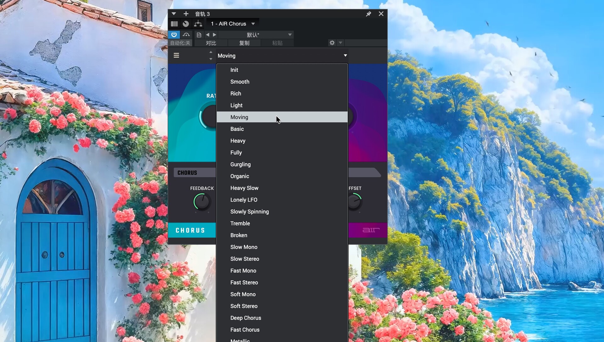604x342 pixels.
Task: Pin the plugin window
Action: [x=368, y=14]
